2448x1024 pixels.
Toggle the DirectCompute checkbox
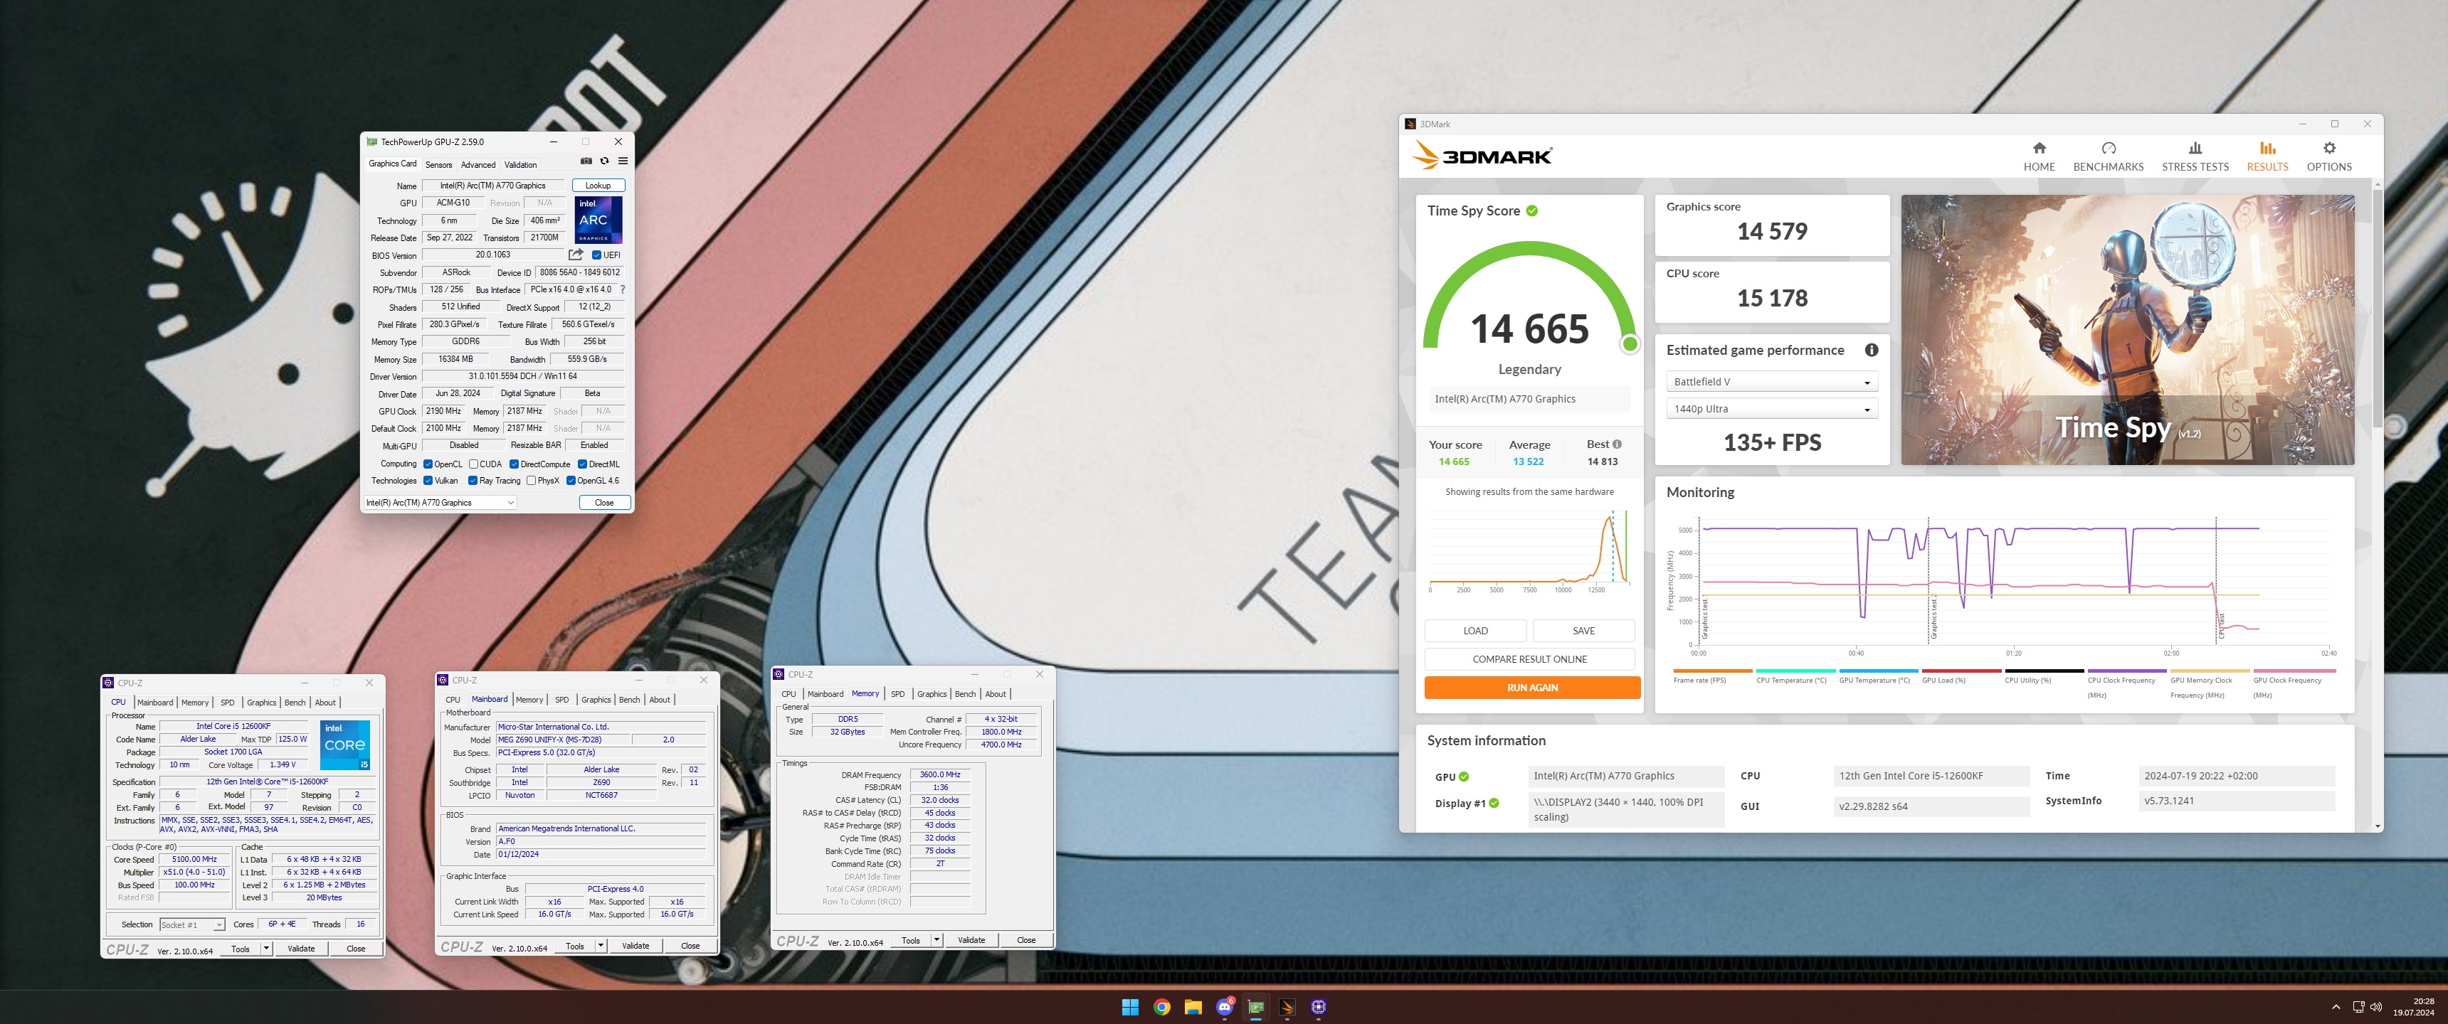click(514, 464)
